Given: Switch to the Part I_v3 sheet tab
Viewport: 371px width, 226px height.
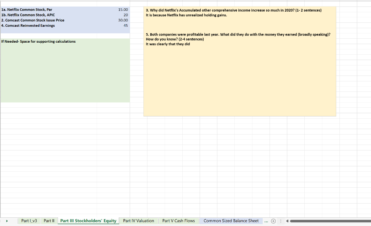Looking at the screenshot, I should [x=29, y=221].
